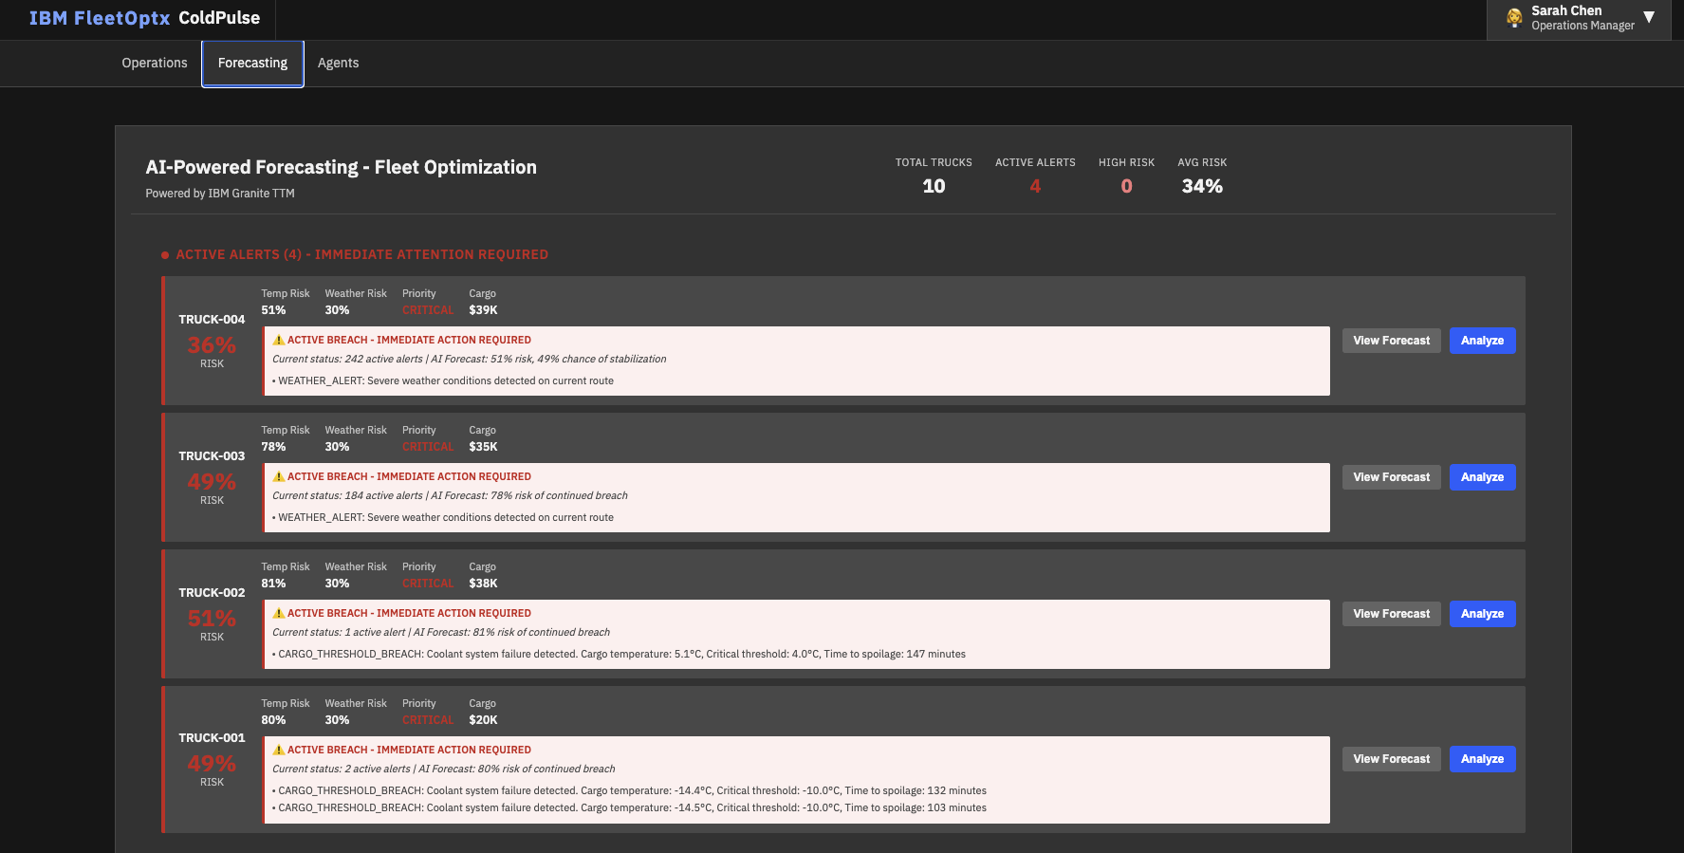
Task: Click ColdPulse product name
Action: point(219,18)
